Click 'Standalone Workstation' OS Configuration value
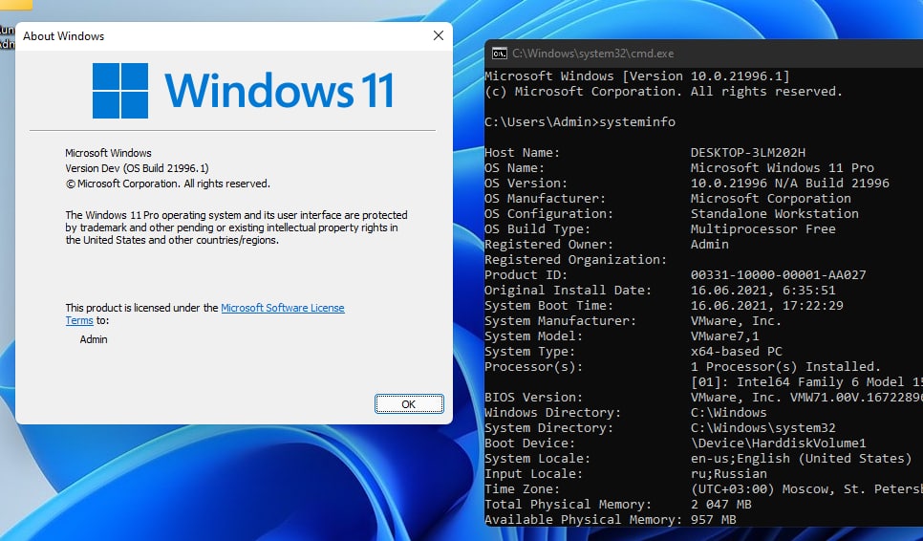 pyautogui.click(x=775, y=214)
